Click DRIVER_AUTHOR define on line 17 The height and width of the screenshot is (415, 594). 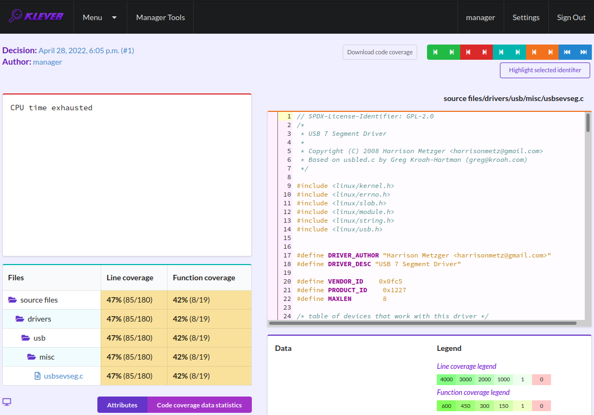[x=353, y=255]
